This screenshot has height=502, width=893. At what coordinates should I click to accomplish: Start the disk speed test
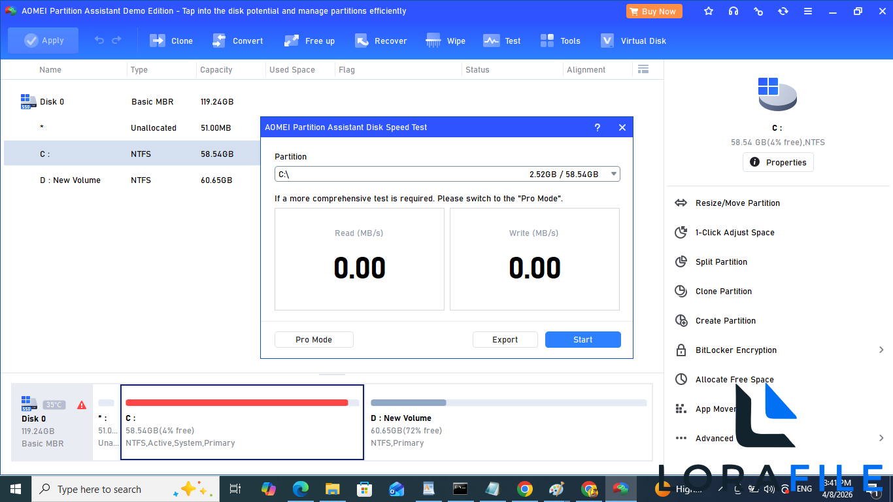582,339
